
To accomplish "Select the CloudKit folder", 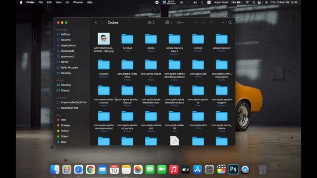I will coord(104,65).
